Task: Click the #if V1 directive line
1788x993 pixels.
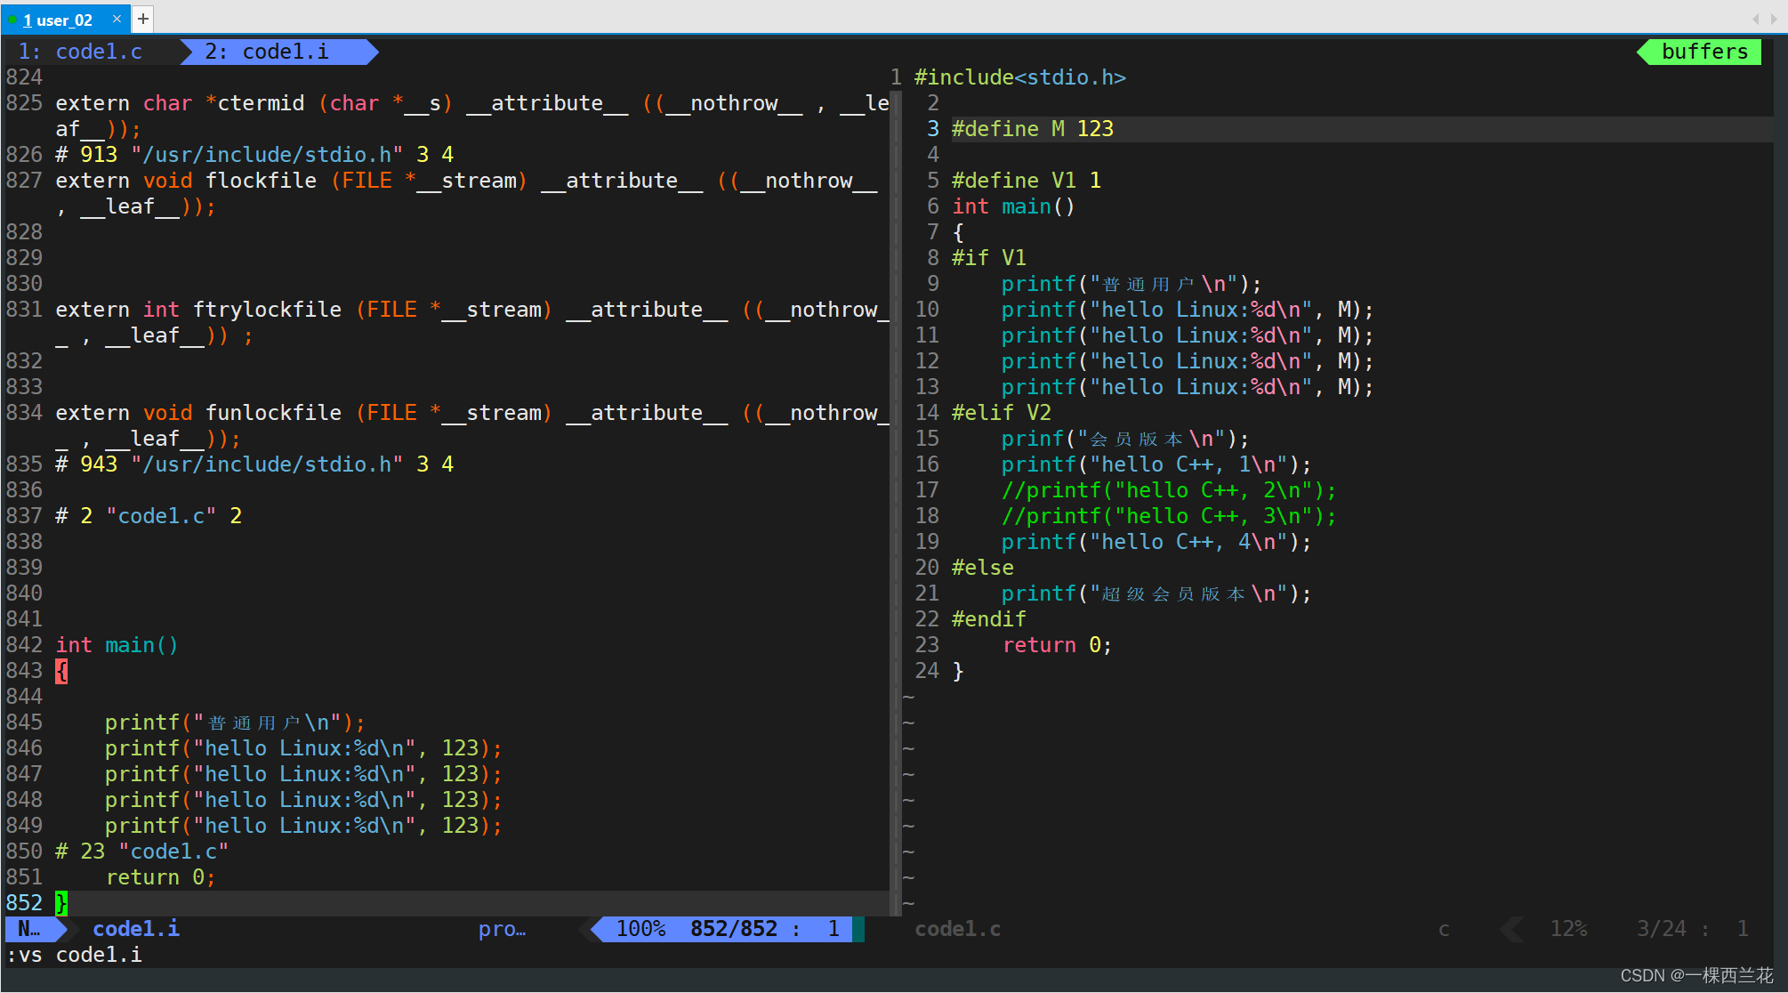Action: [x=988, y=258]
